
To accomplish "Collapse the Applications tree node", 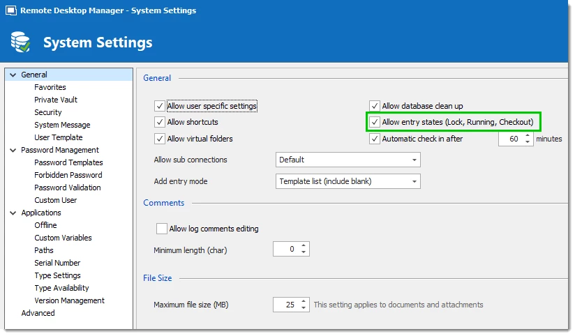I will (x=13, y=213).
